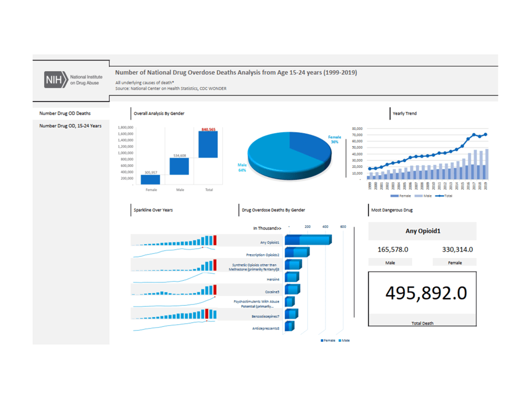
Task: Select the column sparkline in the Synthetic Opioids row
Action: point(174,265)
